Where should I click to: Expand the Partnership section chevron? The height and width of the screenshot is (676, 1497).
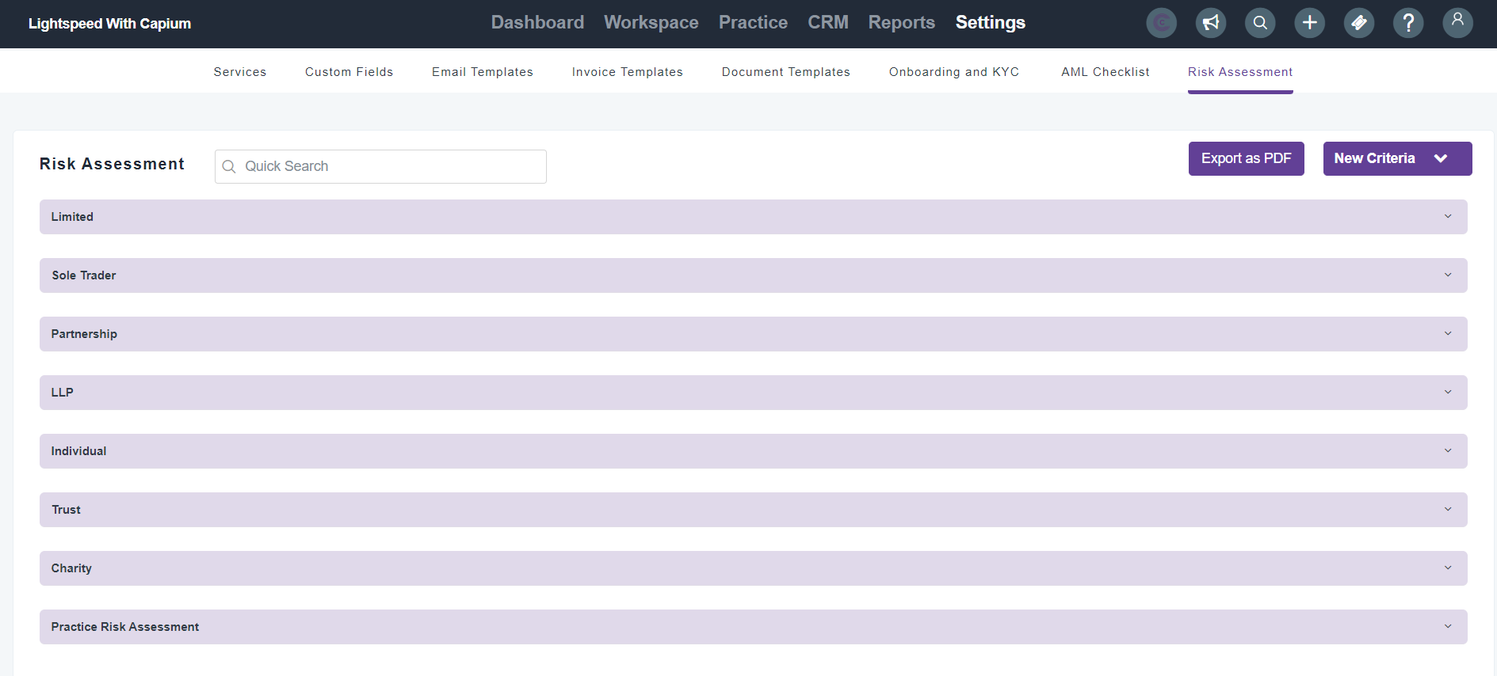[1448, 334]
